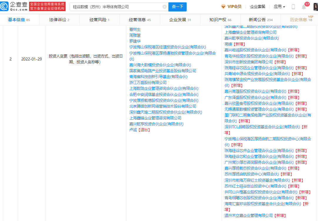
Task: Open 浙江万盛股份有限公司 link
Action: pyautogui.click(x=148, y=83)
